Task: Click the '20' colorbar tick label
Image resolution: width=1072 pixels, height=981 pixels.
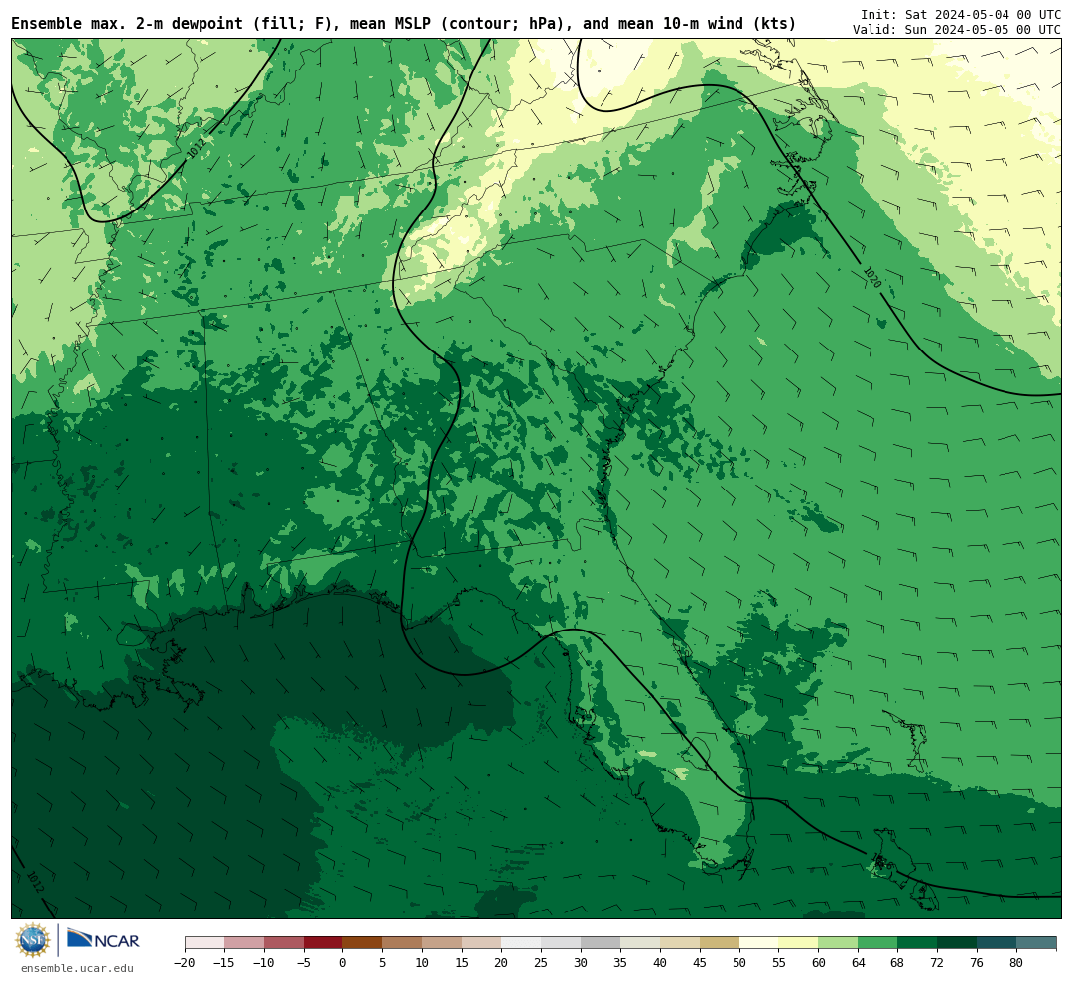Action: pos(502,963)
